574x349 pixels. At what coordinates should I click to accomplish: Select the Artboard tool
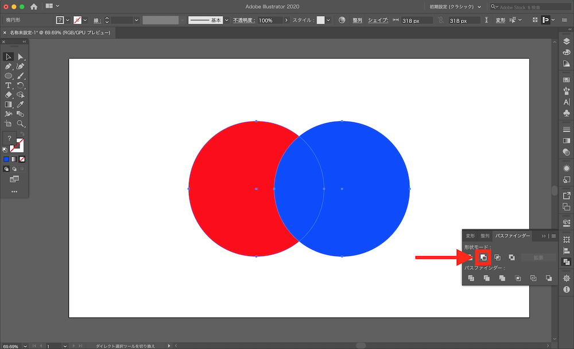[8, 123]
